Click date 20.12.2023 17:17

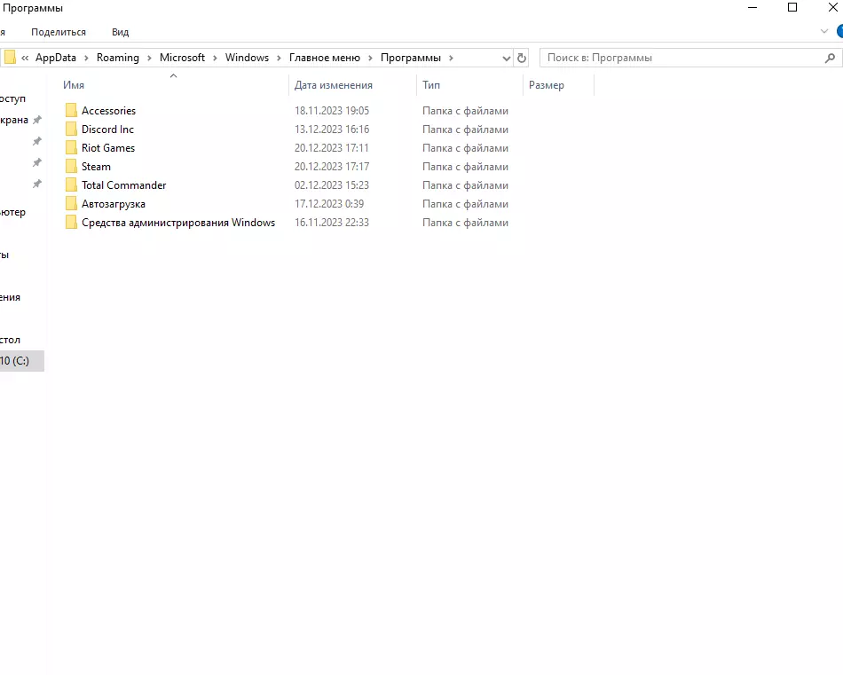332,167
